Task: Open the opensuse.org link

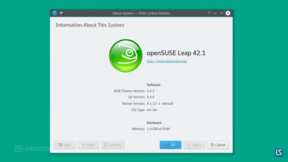Action: [167, 61]
